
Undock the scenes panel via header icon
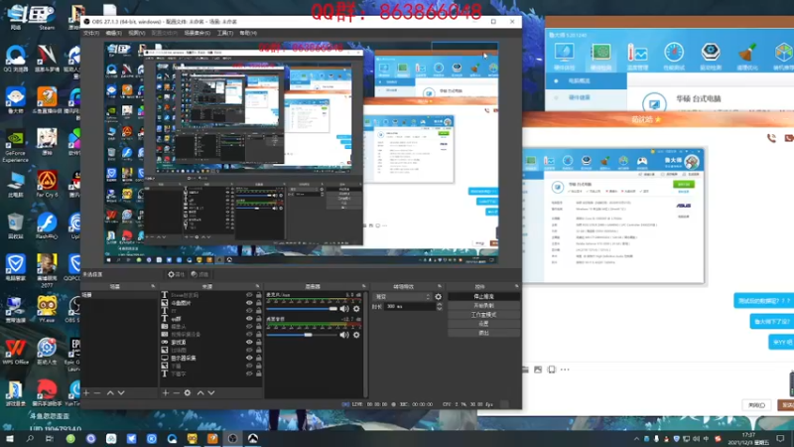(153, 286)
